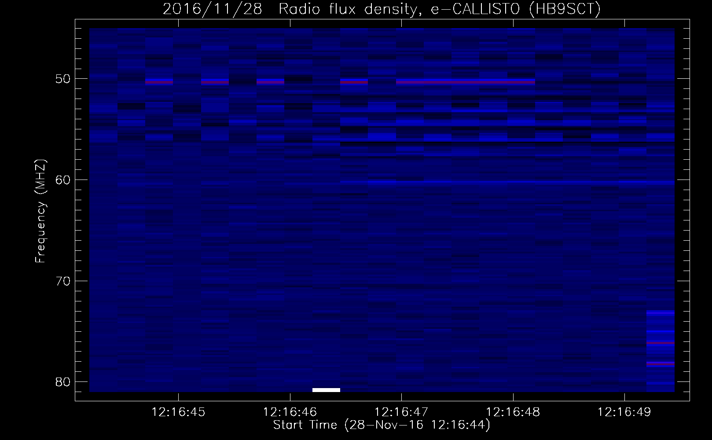
Task: Click the 50 frequency axis label
Action: point(63,79)
